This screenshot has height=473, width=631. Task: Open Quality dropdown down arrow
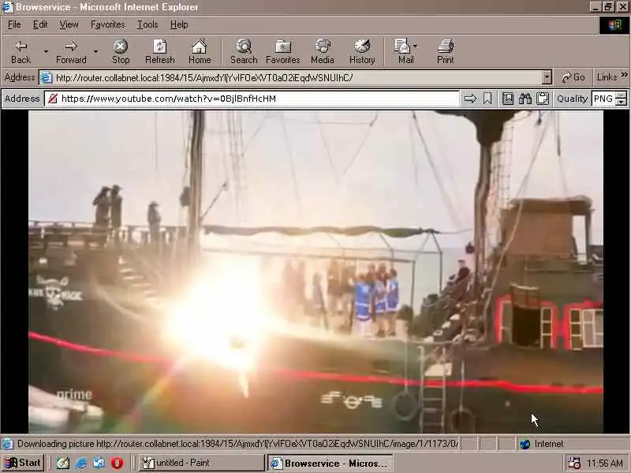(x=622, y=102)
